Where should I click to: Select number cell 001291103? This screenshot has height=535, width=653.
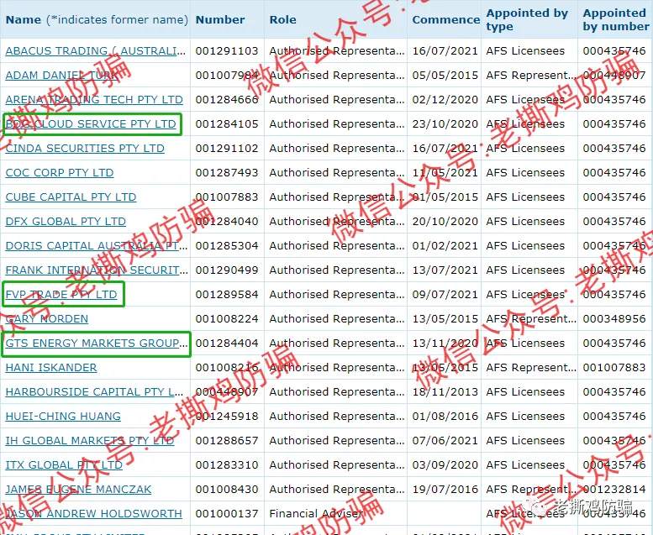coord(227,50)
